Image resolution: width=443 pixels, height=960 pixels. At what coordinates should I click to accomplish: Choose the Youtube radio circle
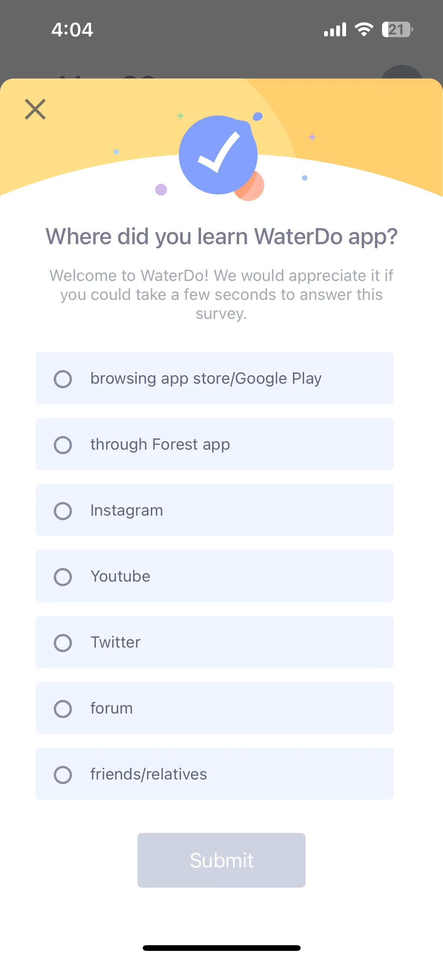63,577
